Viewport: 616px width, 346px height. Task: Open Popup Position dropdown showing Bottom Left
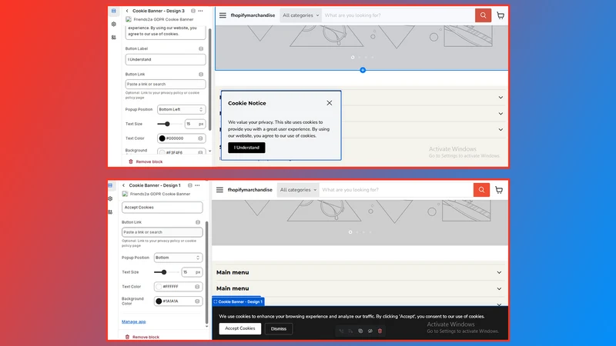[x=181, y=109]
